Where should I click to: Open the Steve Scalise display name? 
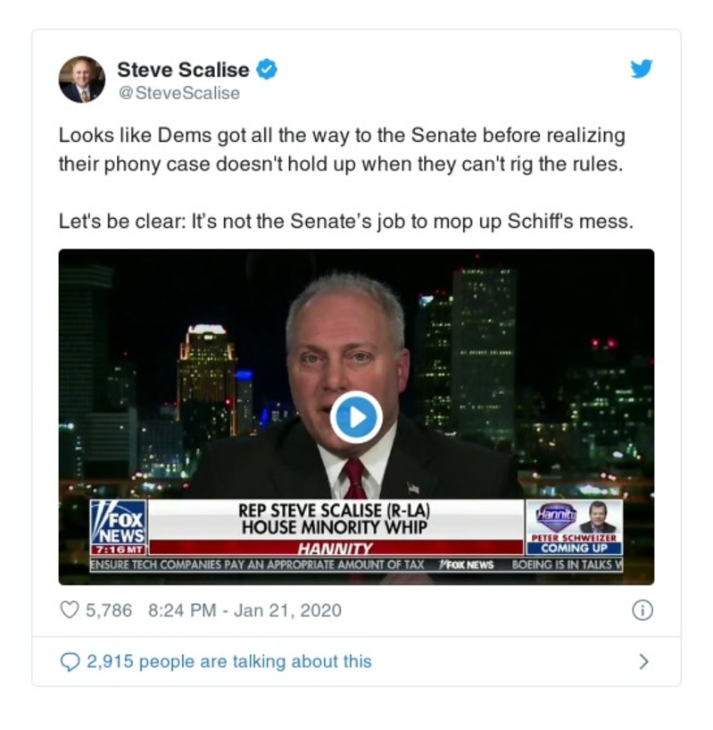183,70
